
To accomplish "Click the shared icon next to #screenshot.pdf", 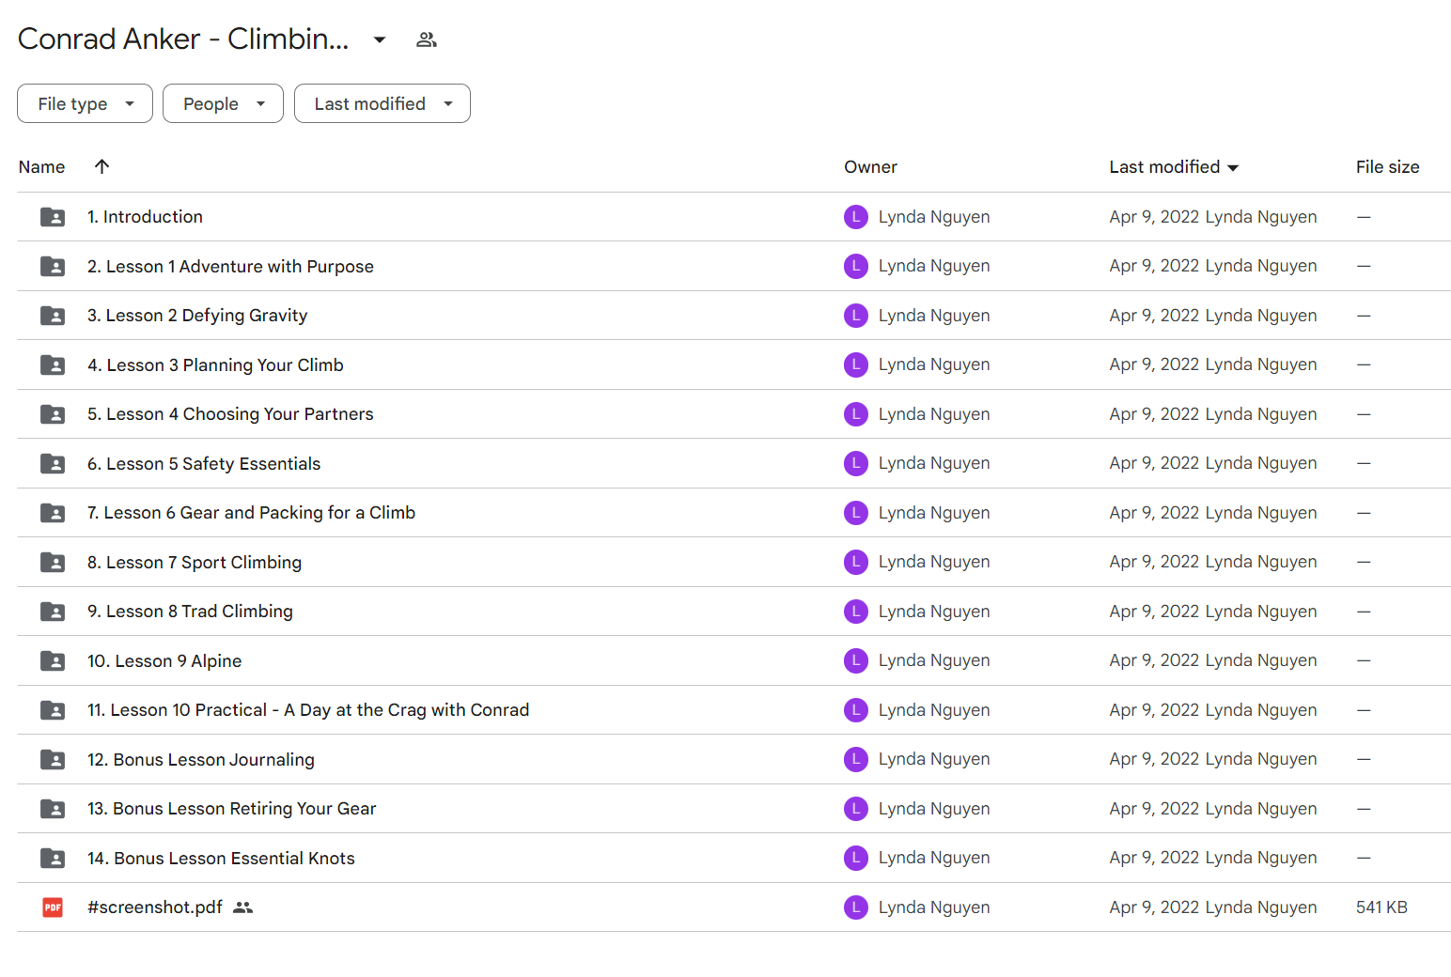I will tap(243, 907).
